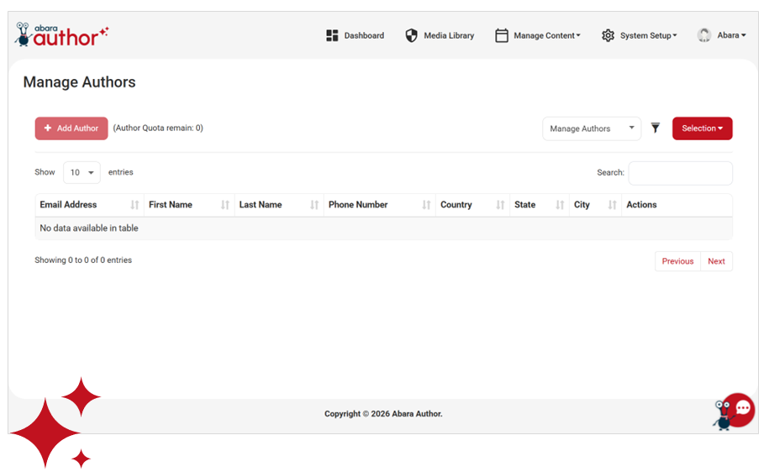Click 'No data available in table' row

pos(383,228)
